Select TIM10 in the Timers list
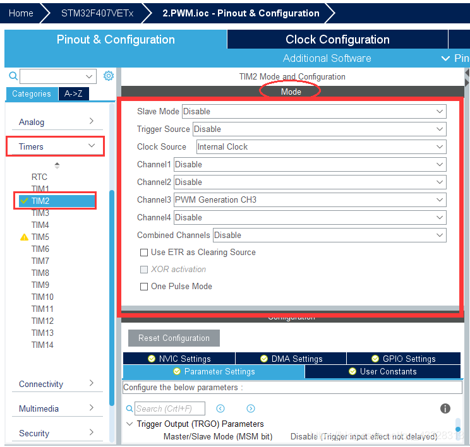The image size is (470, 447). [x=42, y=297]
